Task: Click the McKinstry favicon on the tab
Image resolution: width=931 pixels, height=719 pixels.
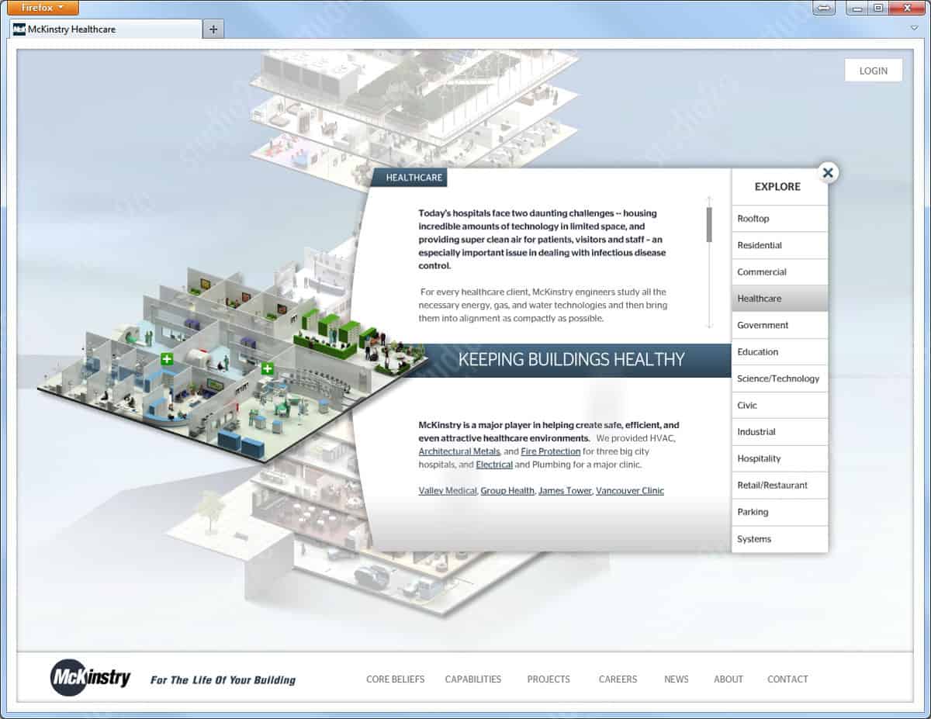Action: tap(19, 29)
